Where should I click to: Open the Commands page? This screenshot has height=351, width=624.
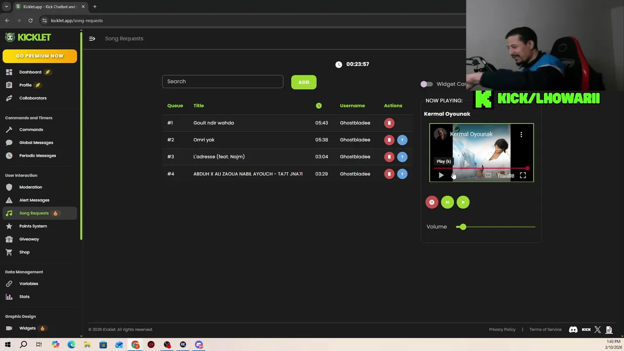pyautogui.click(x=31, y=130)
